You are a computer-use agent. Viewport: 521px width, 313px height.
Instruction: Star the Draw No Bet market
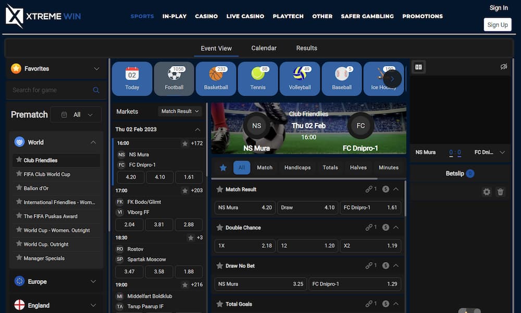pyautogui.click(x=220, y=265)
